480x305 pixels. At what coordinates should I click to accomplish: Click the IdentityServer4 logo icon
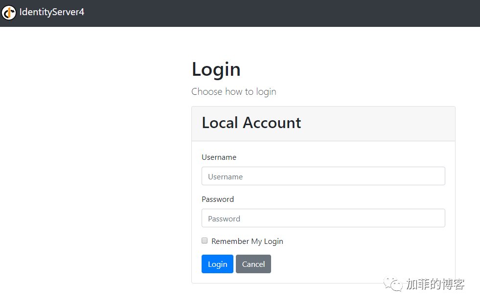(x=9, y=13)
